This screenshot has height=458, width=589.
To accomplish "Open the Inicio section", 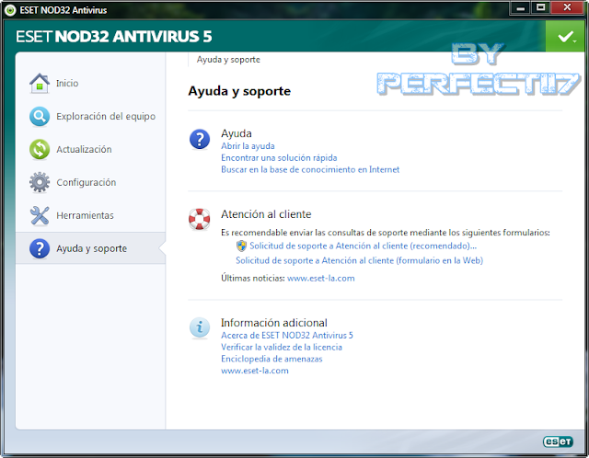I will tap(90, 83).
